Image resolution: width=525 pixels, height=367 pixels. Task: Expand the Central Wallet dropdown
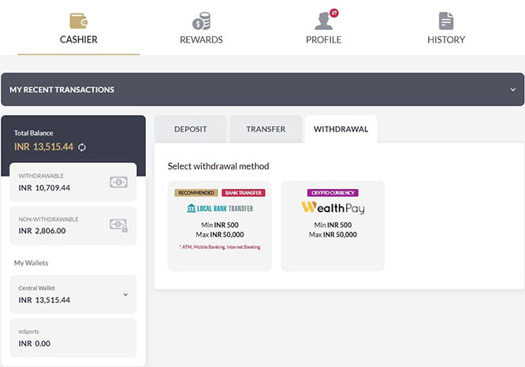[x=124, y=295]
